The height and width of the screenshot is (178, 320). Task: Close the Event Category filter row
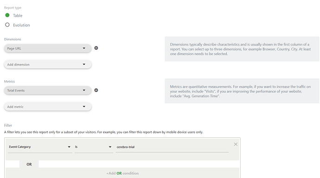236,144
